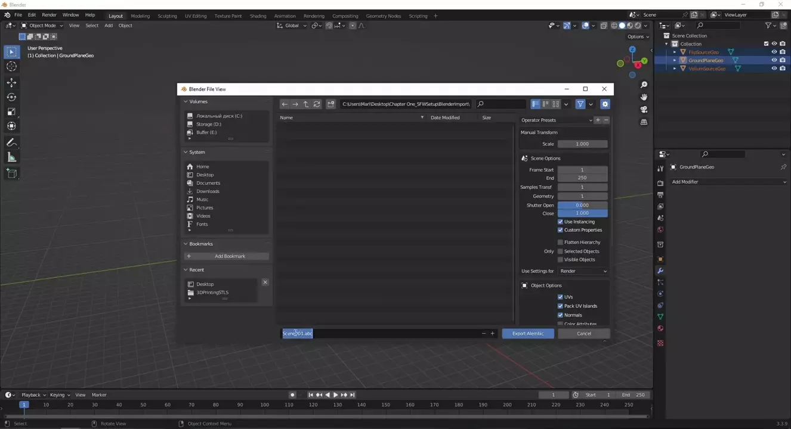
Task: Enable the Flatten Hierarchy checkbox
Action: tap(560, 243)
